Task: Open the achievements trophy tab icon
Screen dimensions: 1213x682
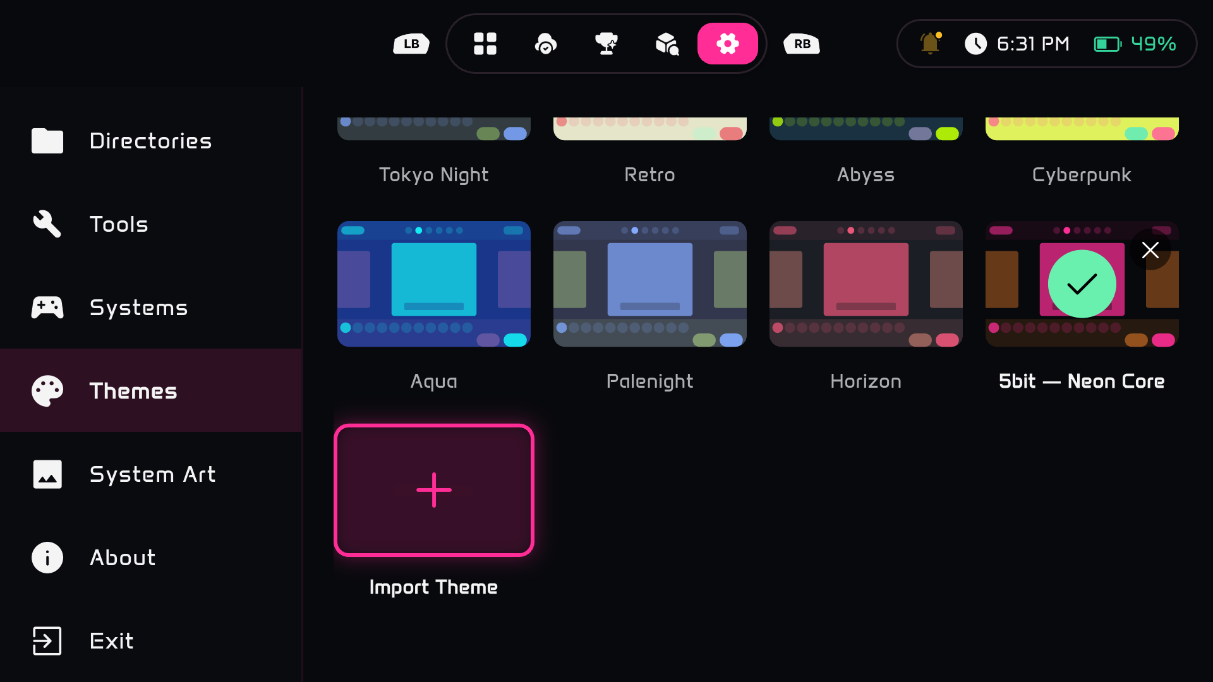Action: pos(606,44)
